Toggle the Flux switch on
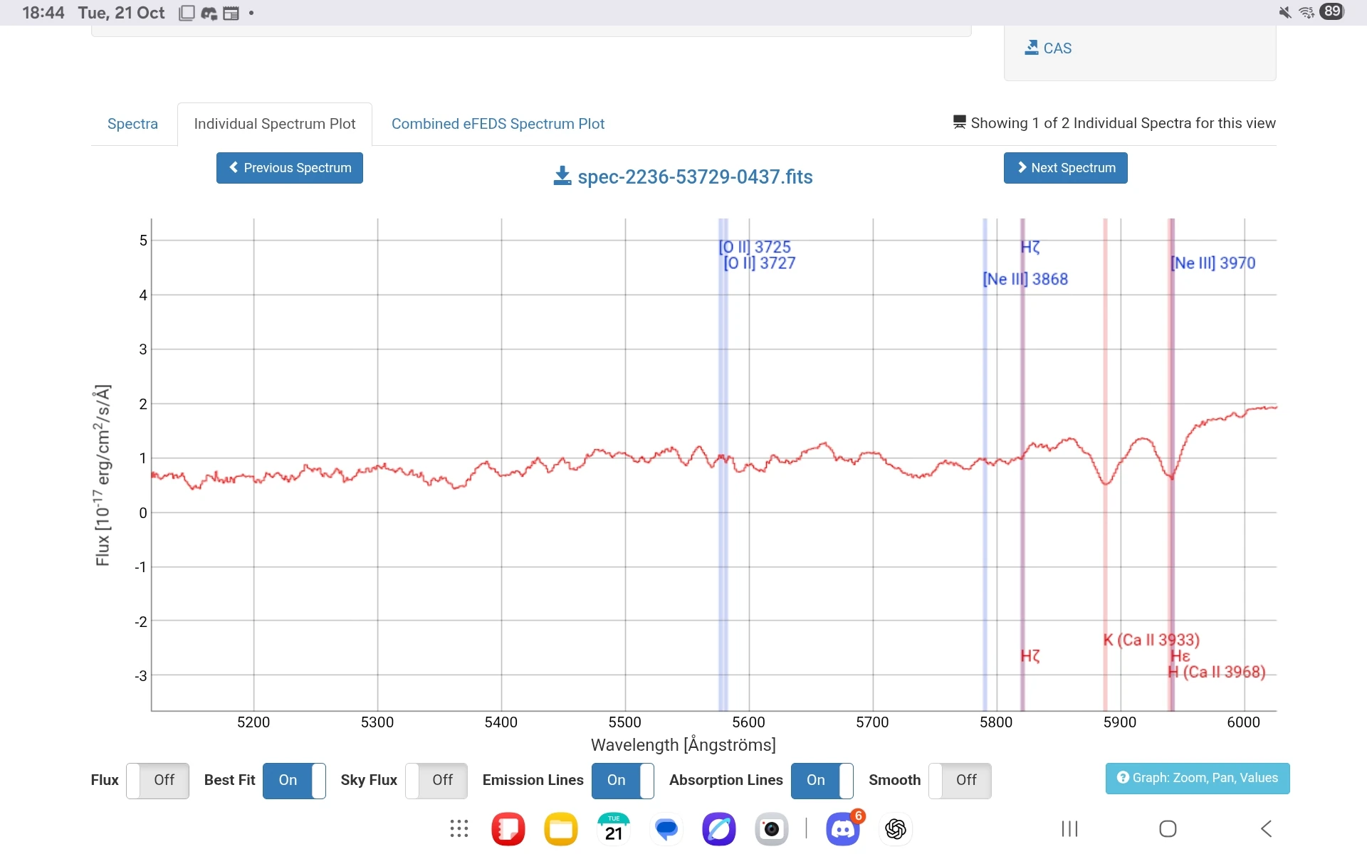This screenshot has width=1367, height=854. tap(157, 780)
